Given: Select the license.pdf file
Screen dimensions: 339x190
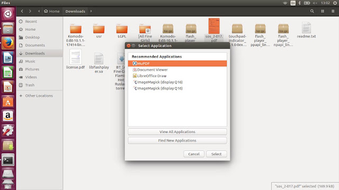Looking at the screenshot, I should 75,60.
